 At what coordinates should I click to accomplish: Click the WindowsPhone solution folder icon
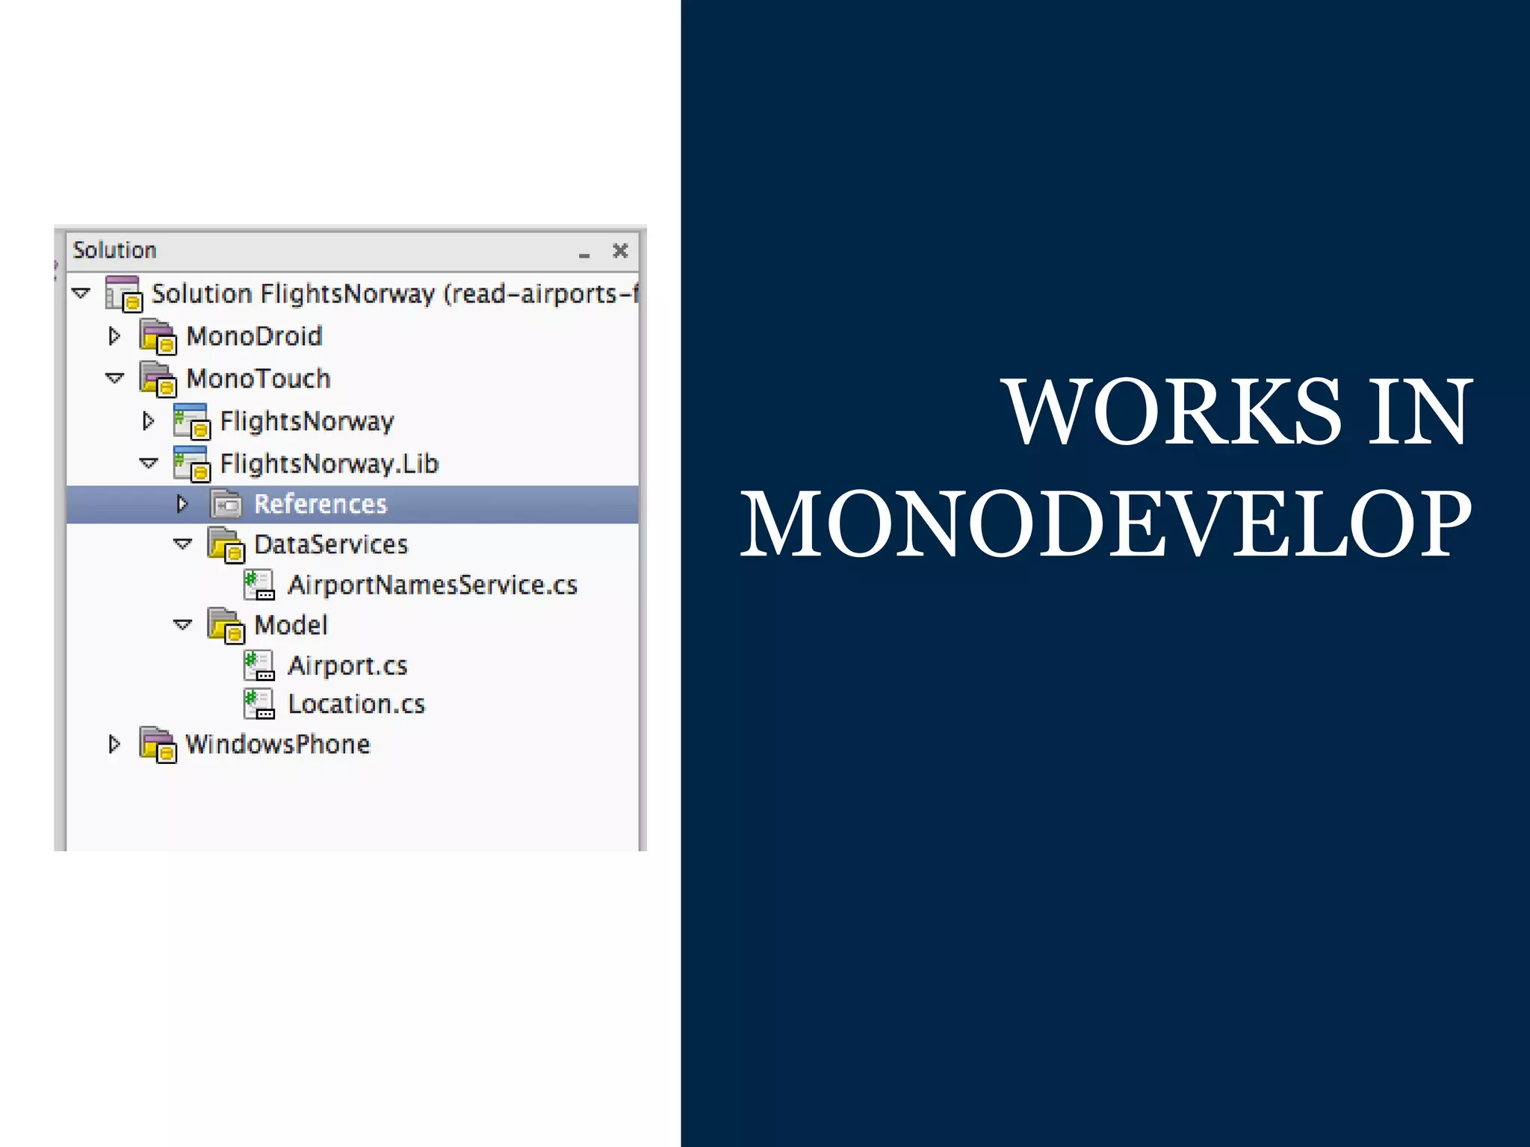pos(158,745)
